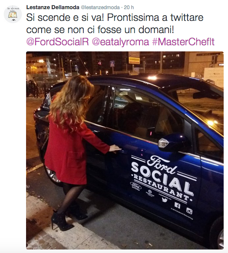228x253 pixels.
Task: Click the Lestanze Dellamoda display name
Action: click(53, 7)
